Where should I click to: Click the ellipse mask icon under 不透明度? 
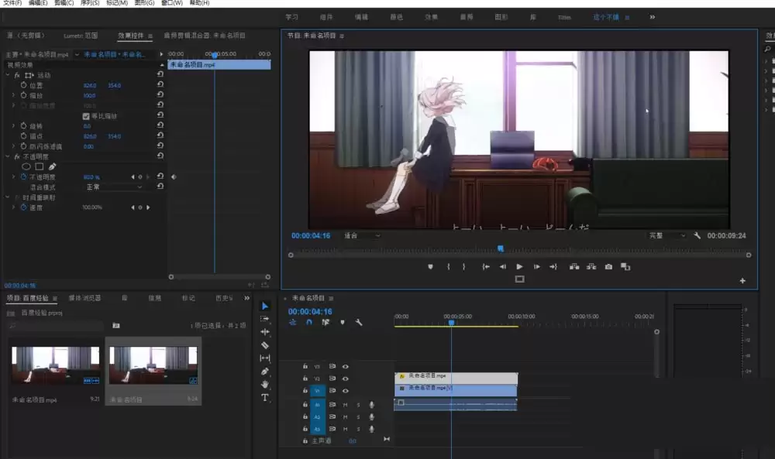pyautogui.click(x=27, y=166)
